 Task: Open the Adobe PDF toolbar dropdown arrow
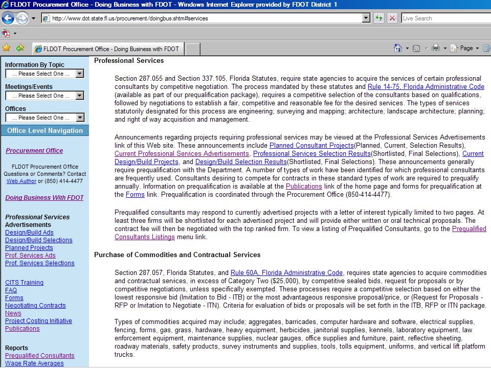[15, 33]
